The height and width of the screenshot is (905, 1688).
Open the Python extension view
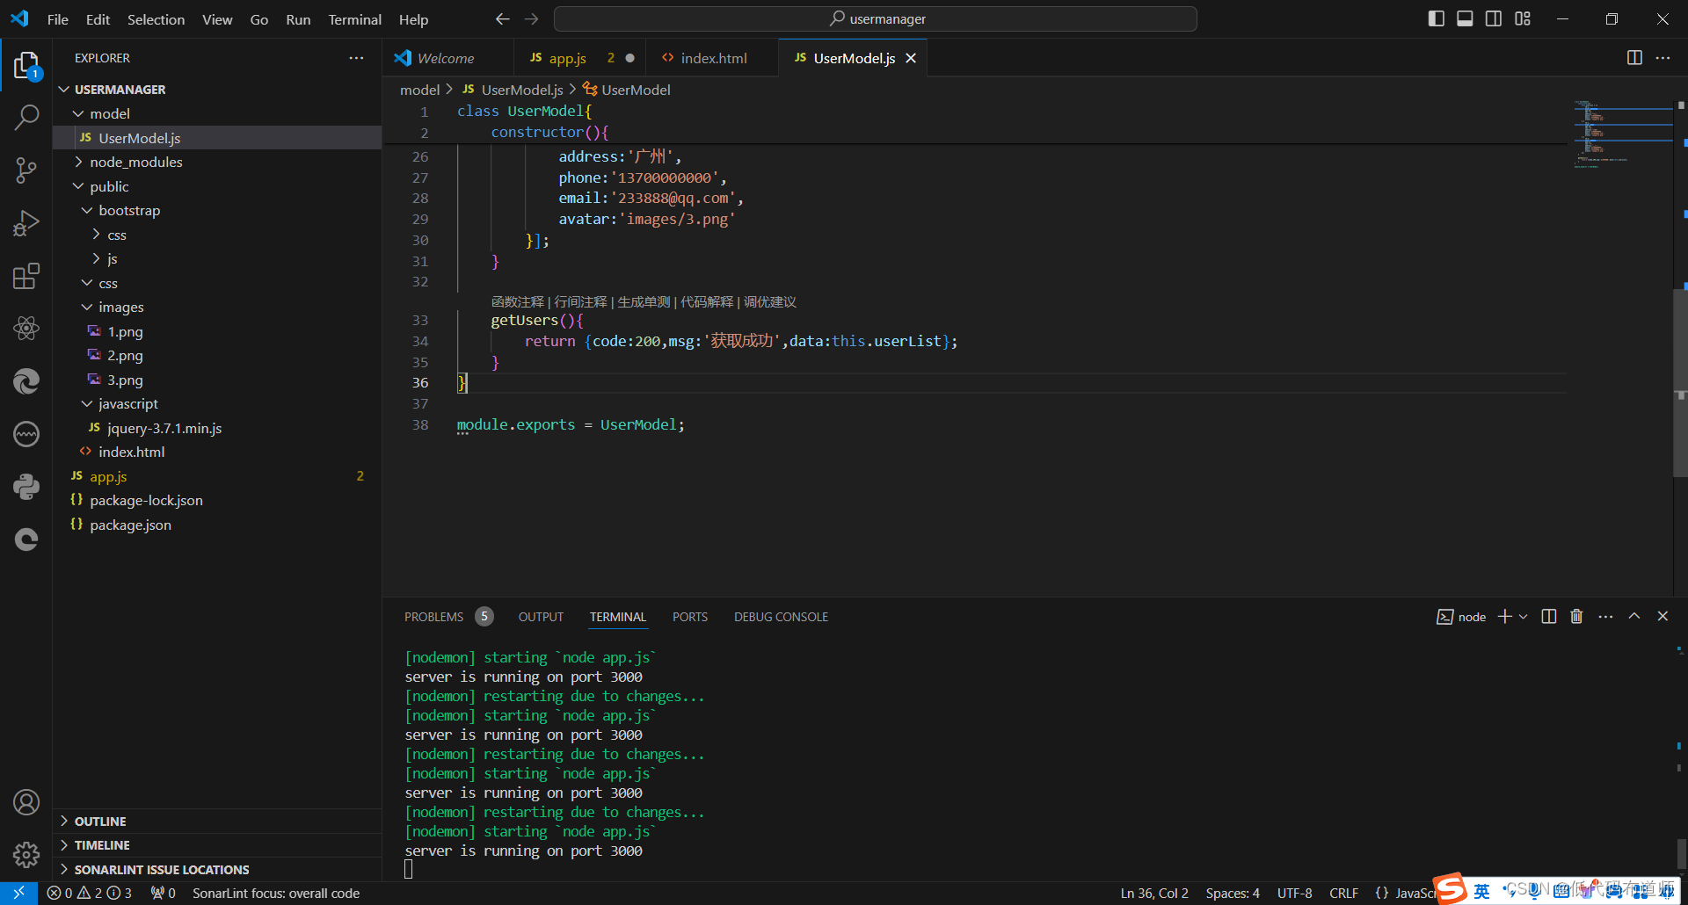tap(26, 487)
